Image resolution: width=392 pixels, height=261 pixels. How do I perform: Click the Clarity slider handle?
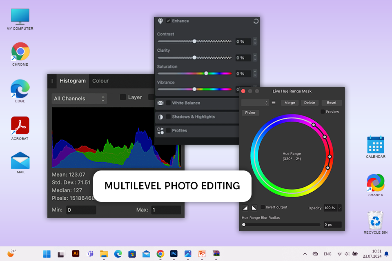point(194,58)
